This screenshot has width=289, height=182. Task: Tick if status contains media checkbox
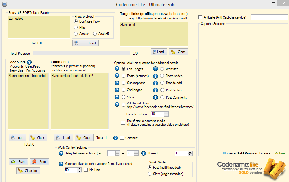pos(123,123)
